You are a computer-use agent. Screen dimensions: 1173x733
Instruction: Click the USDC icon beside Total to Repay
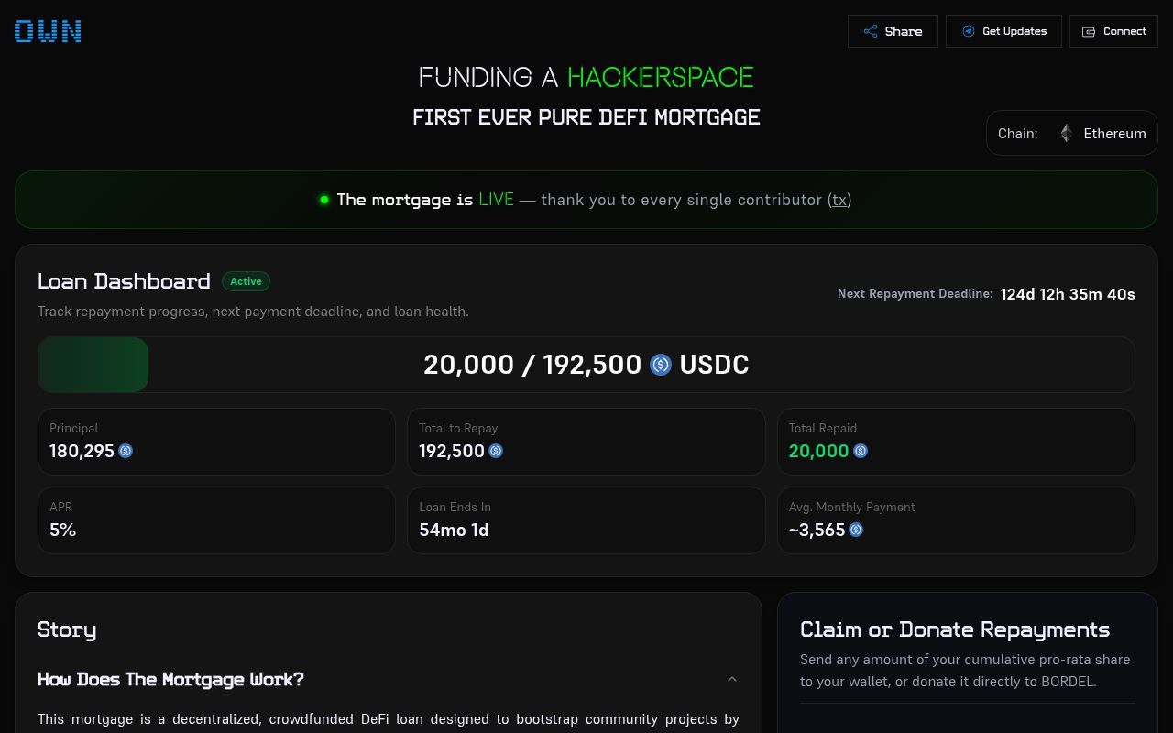tap(496, 451)
